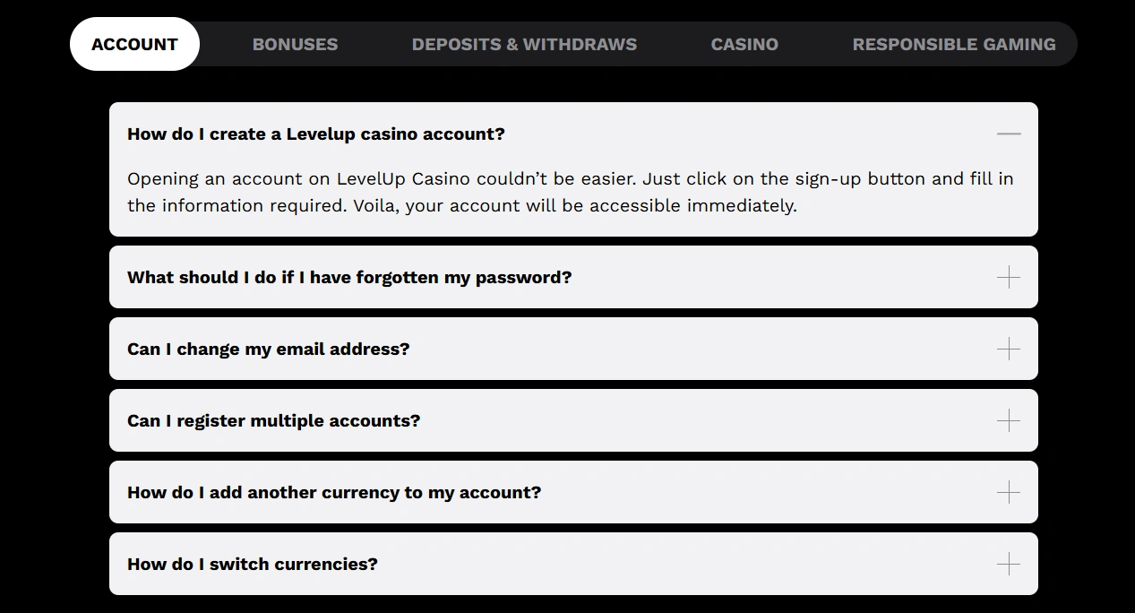Image resolution: width=1135 pixels, height=613 pixels.
Task: View the RESPONSIBLE GAMING section
Action: (x=954, y=43)
